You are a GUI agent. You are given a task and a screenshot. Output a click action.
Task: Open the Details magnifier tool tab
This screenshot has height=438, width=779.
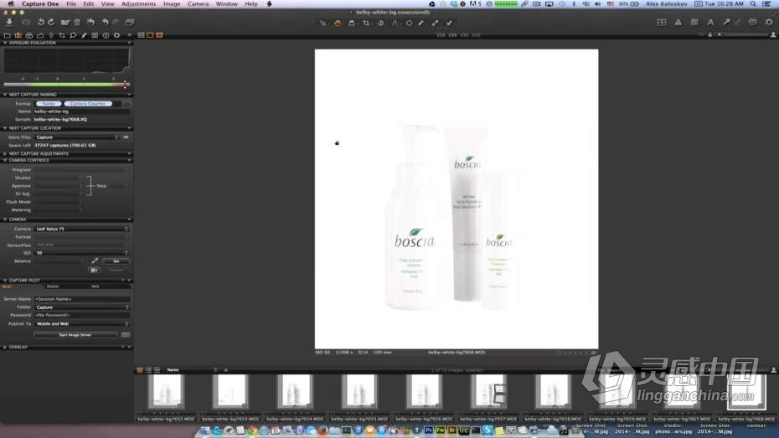73,35
